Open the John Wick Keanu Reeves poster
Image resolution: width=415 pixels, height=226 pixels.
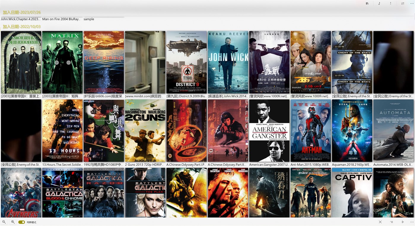coord(228,62)
